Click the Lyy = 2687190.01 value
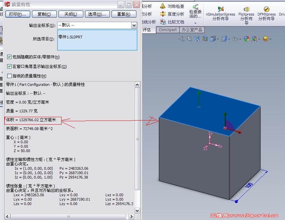This screenshot has height=220, width=285. [75, 199]
